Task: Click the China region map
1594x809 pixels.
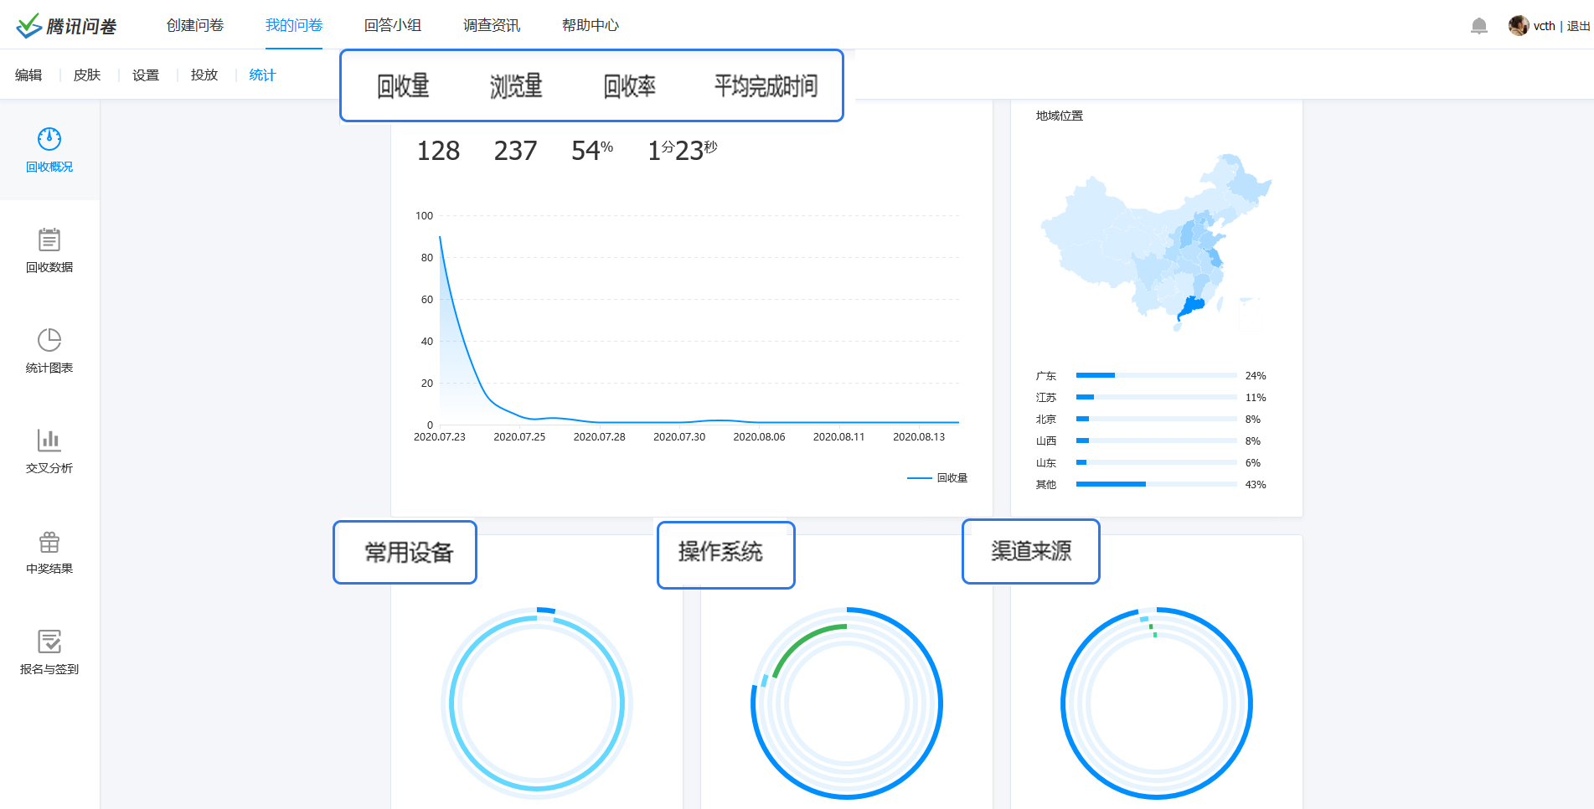Action: point(1156,243)
